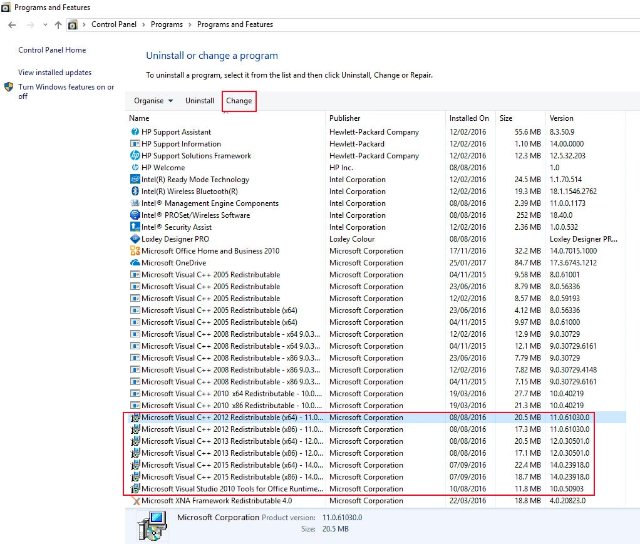Click the Programs and Features title bar icon
Viewport: 640px width, 544px height.
(6, 8)
